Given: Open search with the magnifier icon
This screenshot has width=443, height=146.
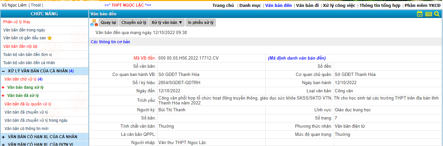Looking at the screenshot, I should click(x=436, y=14).
